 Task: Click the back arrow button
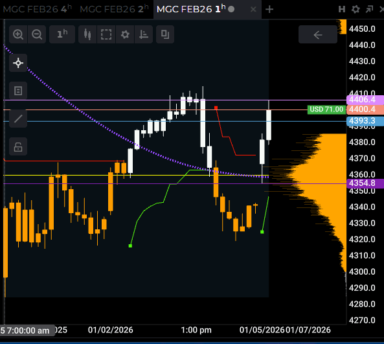[318, 34]
